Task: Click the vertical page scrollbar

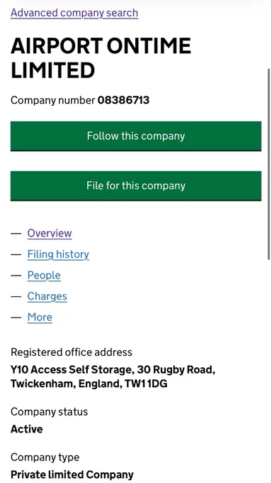Action: pyautogui.click(x=269, y=163)
